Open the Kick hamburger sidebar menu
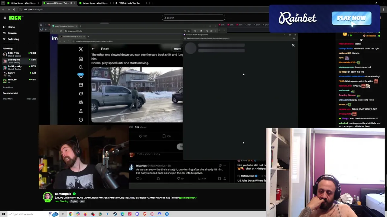This screenshot has width=387, height=217. click(5, 18)
